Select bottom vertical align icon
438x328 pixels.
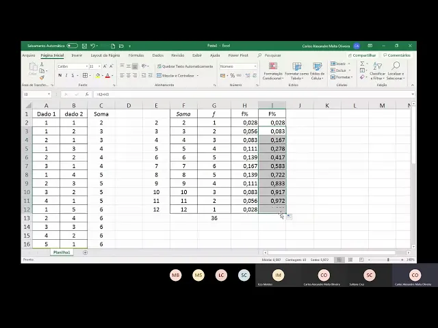pos(135,66)
